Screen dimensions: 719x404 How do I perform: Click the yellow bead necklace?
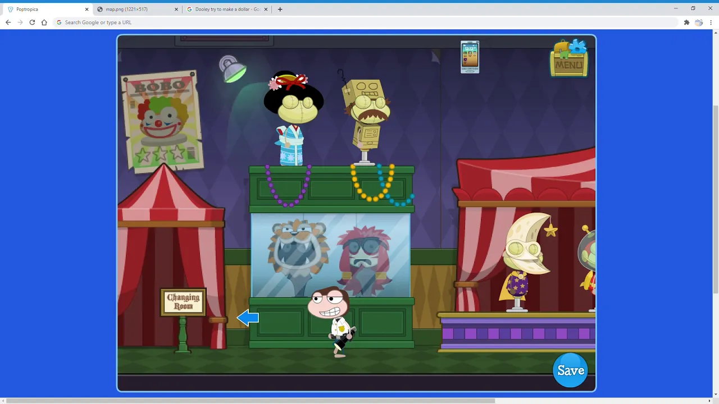(373, 183)
